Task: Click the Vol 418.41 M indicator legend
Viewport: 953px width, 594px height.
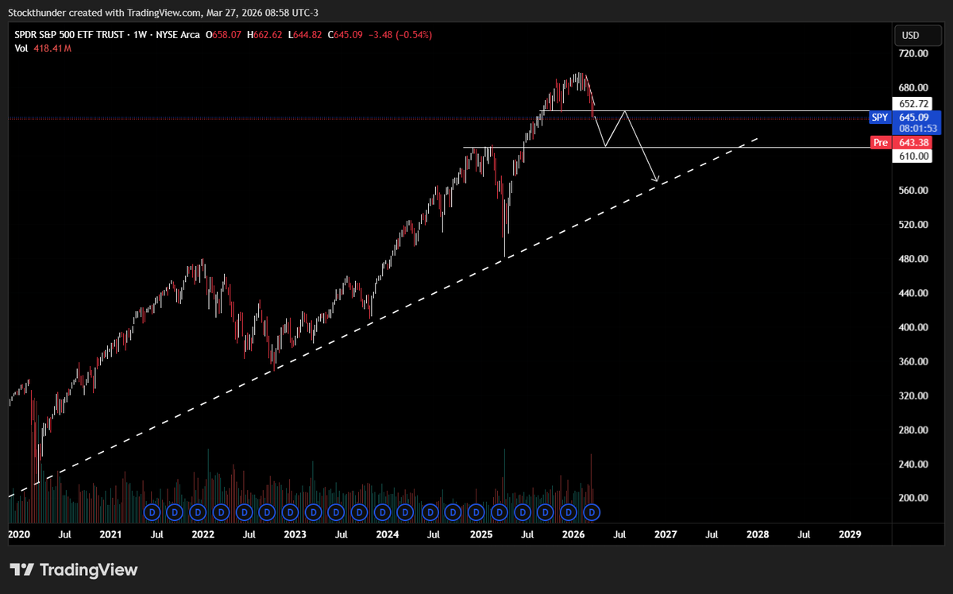Action: point(44,48)
